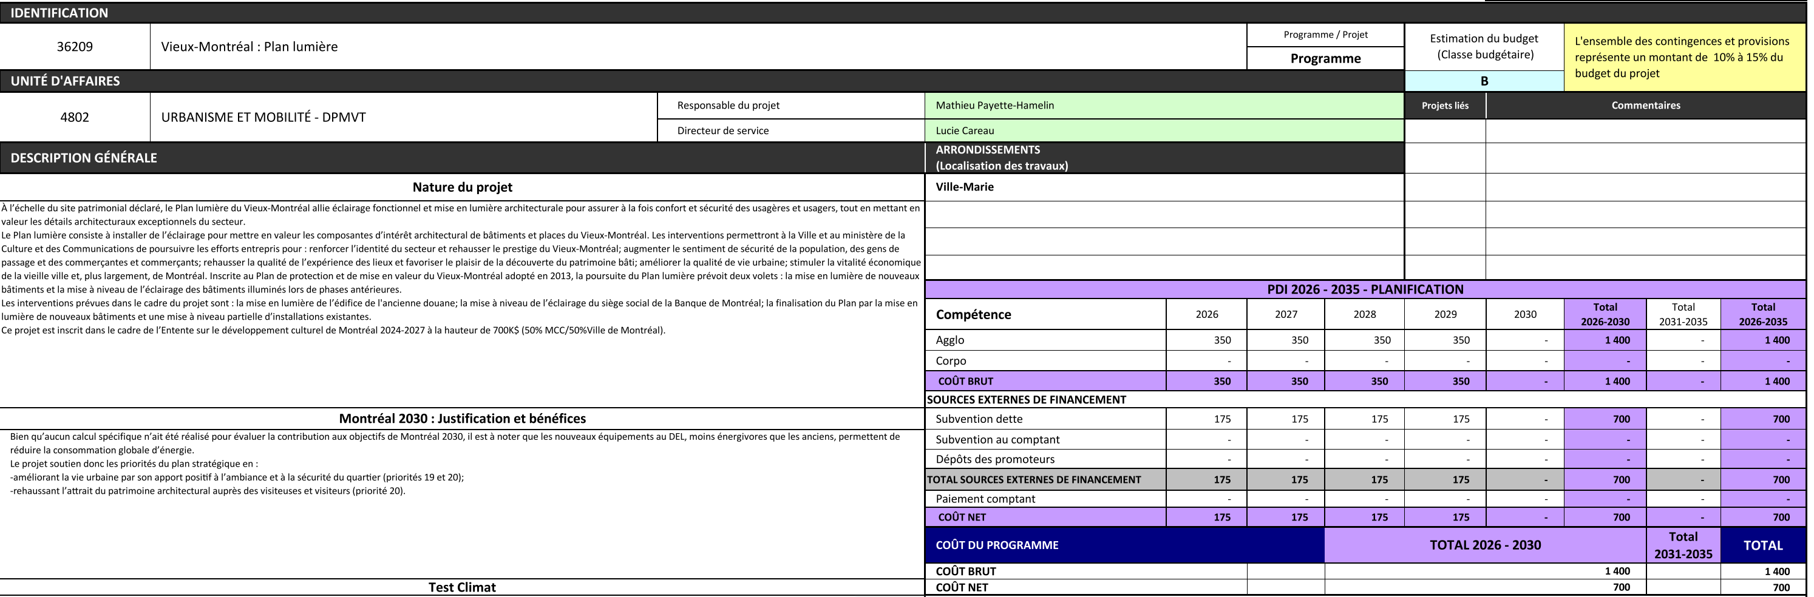1814x597 pixels.
Task: Click the Lucie Careau director field
Action: click(1163, 130)
